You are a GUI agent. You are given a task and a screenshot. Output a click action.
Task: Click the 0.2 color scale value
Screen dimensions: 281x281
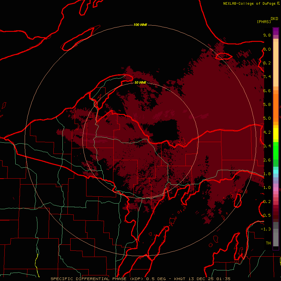click(x=267, y=202)
